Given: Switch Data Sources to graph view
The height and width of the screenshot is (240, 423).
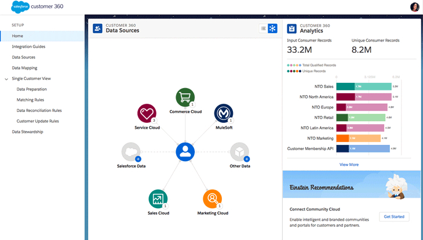Looking at the screenshot, I should pyautogui.click(x=272, y=28).
